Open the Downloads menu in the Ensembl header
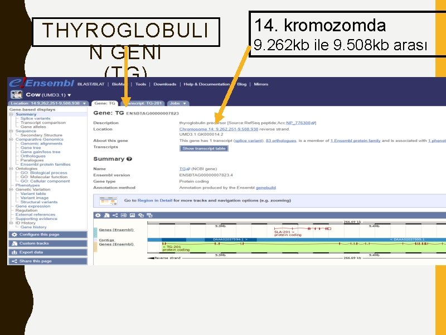The image size is (446, 335). click(x=164, y=84)
